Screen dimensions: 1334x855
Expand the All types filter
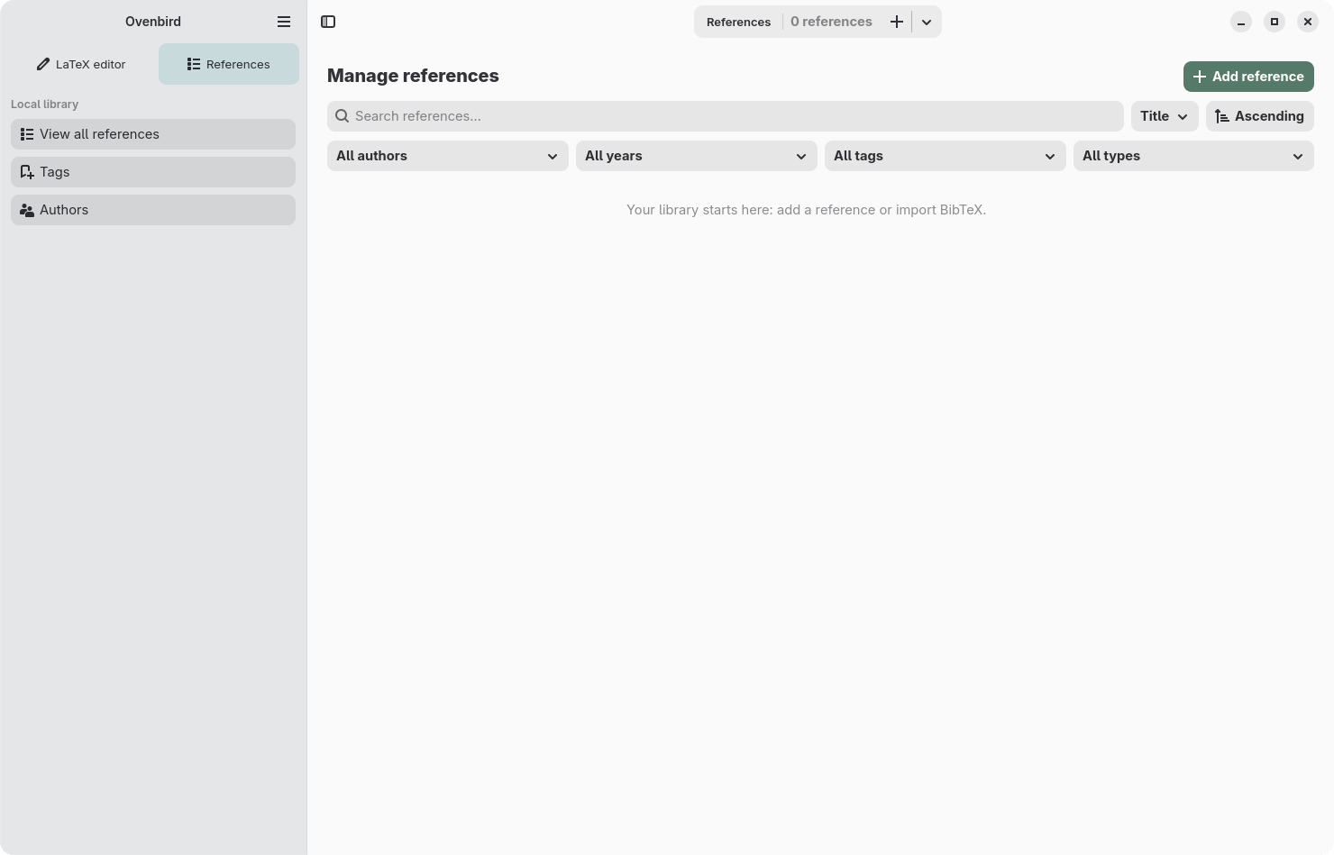(x=1193, y=156)
